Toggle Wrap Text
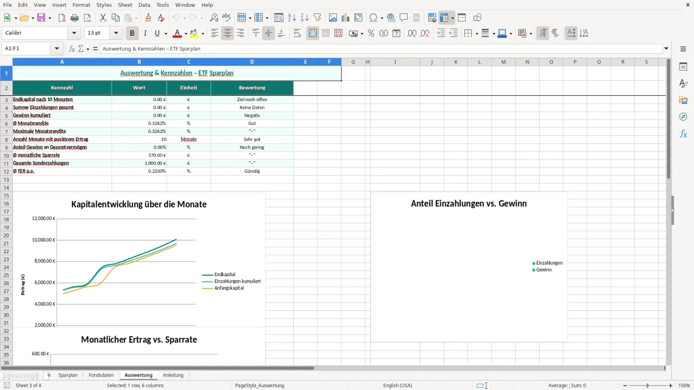This screenshot has height=390, width=694. tap(297, 34)
